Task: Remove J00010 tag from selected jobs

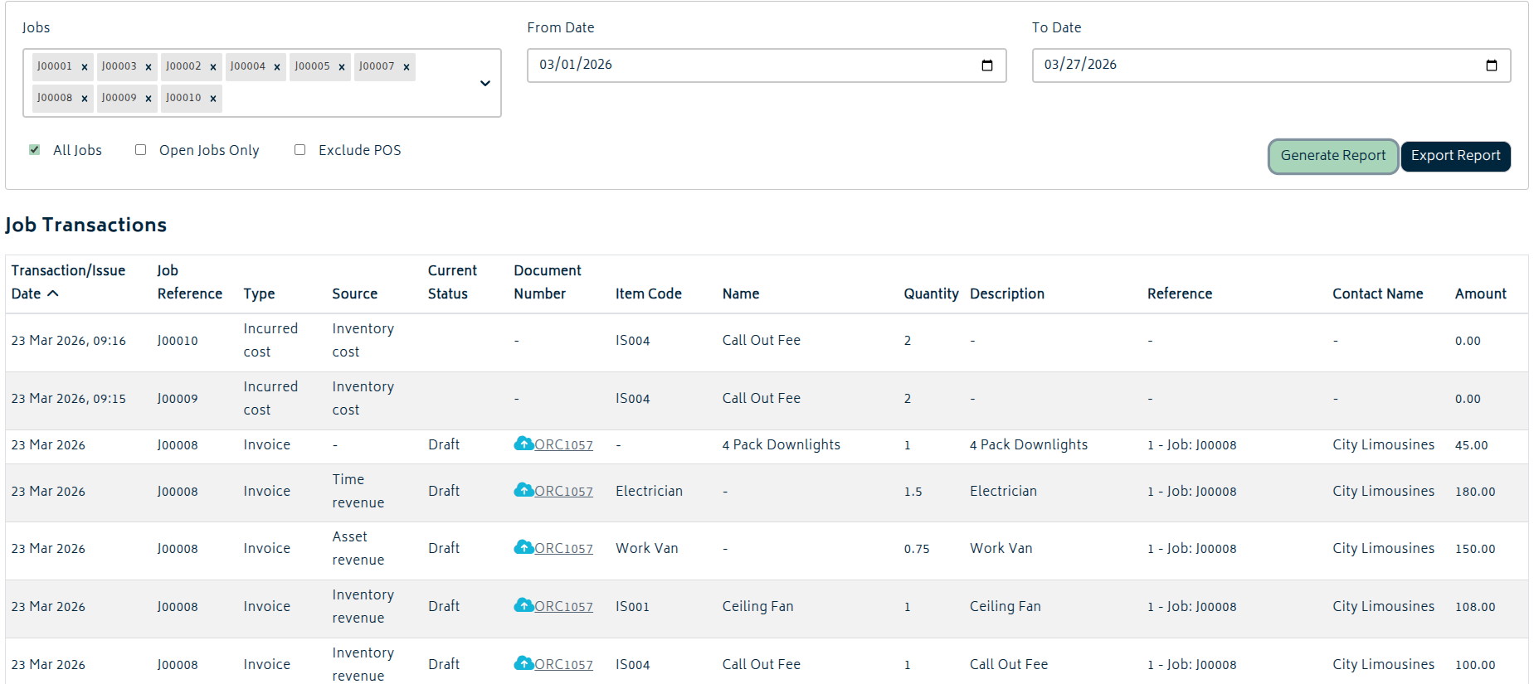Action: (x=213, y=99)
